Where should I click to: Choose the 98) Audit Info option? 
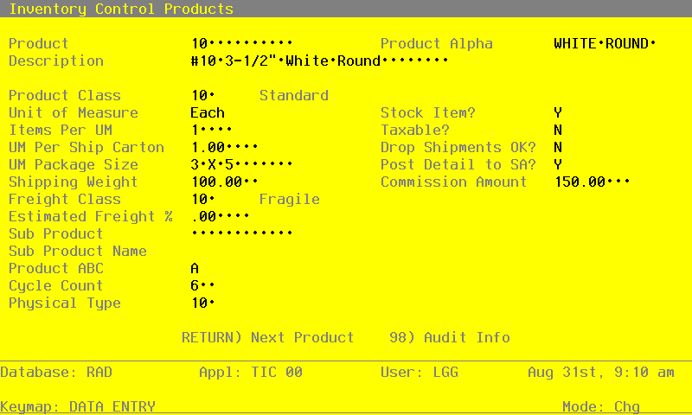(x=450, y=337)
